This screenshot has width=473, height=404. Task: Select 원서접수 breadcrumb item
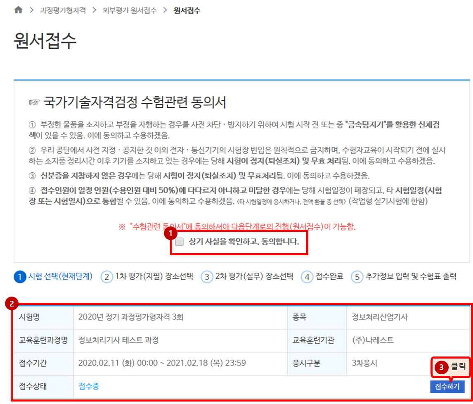tap(187, 11)
